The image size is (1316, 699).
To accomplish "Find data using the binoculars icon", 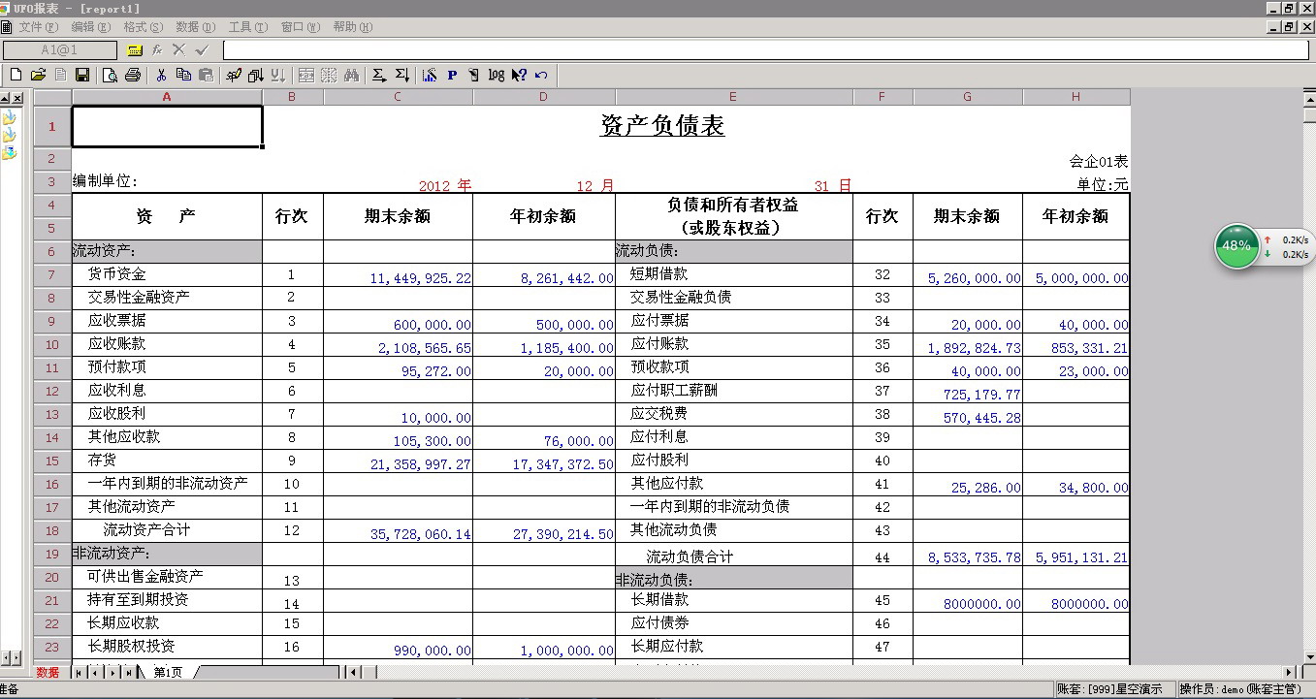I will click(351, 75).
